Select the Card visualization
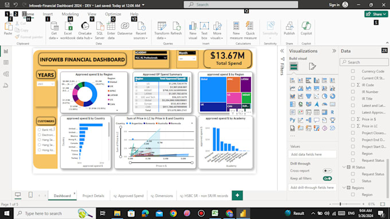Image resolution: width=390 pixels, height=219 pixels. click(332, 104)
